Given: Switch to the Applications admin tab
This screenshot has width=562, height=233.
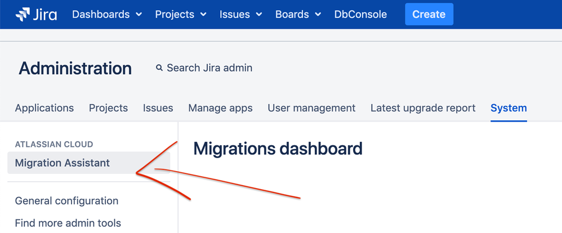Looking at the screenshot, I should tap(44, 108).
